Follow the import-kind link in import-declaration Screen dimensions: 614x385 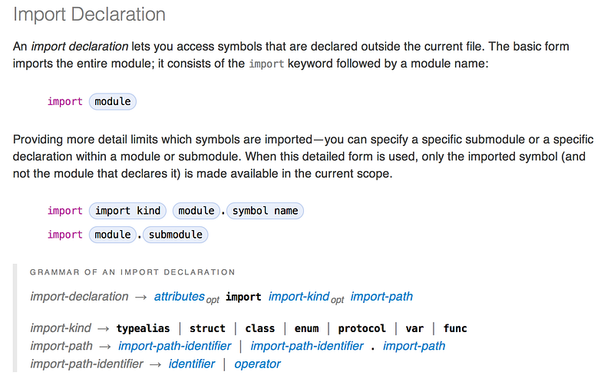tap(299, 297)
